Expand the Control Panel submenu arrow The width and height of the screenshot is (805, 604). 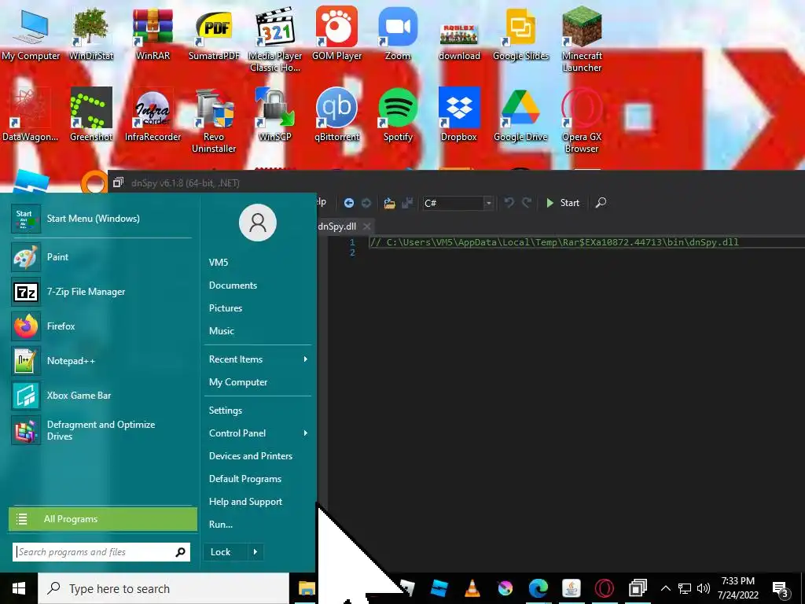point(306,433)
